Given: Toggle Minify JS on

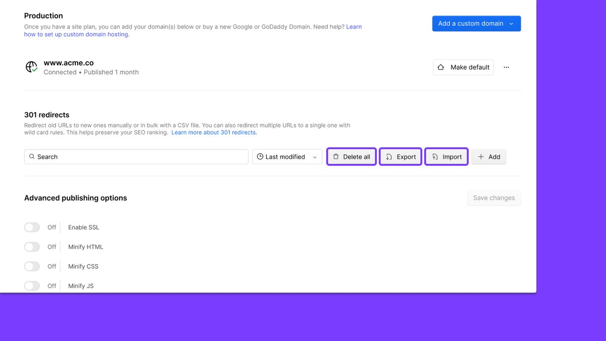Looking at the screenshot, I should pos(32,285).
